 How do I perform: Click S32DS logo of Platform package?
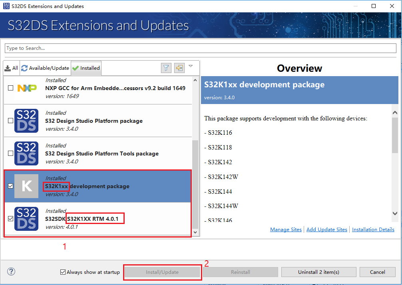26,121
